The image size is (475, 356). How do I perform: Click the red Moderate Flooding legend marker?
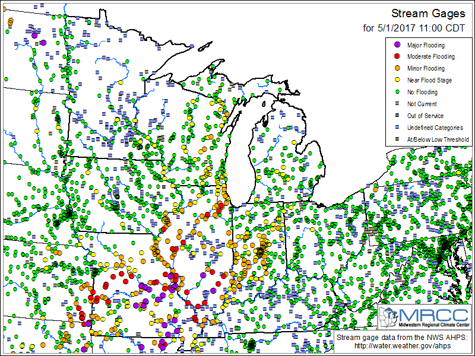(x=397, y=56)
